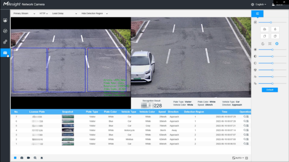Search icon for row 1 at 00:06:53
This screenshot has height=162, width=289.
tap(245, 143)
